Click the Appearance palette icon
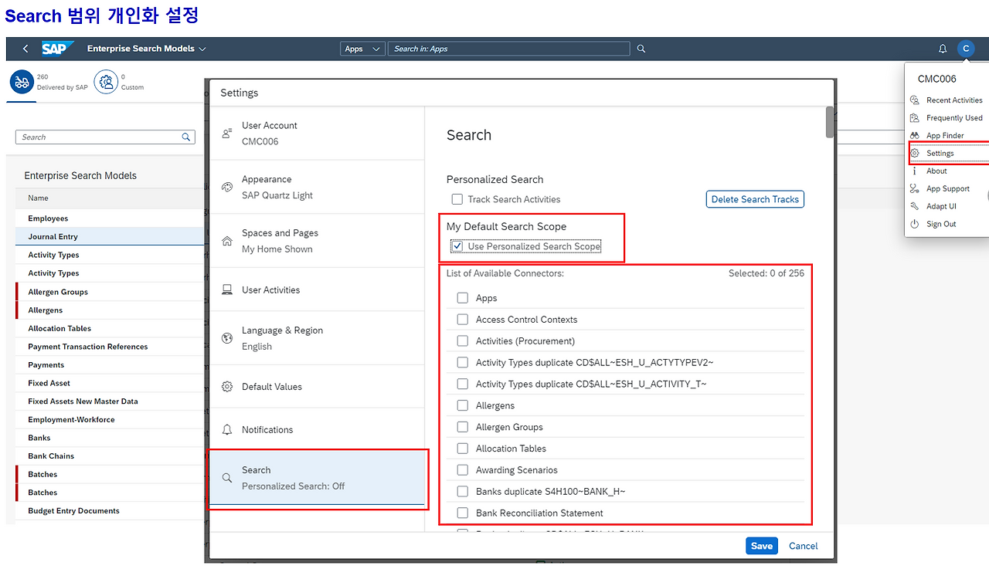 click(227, 188)
